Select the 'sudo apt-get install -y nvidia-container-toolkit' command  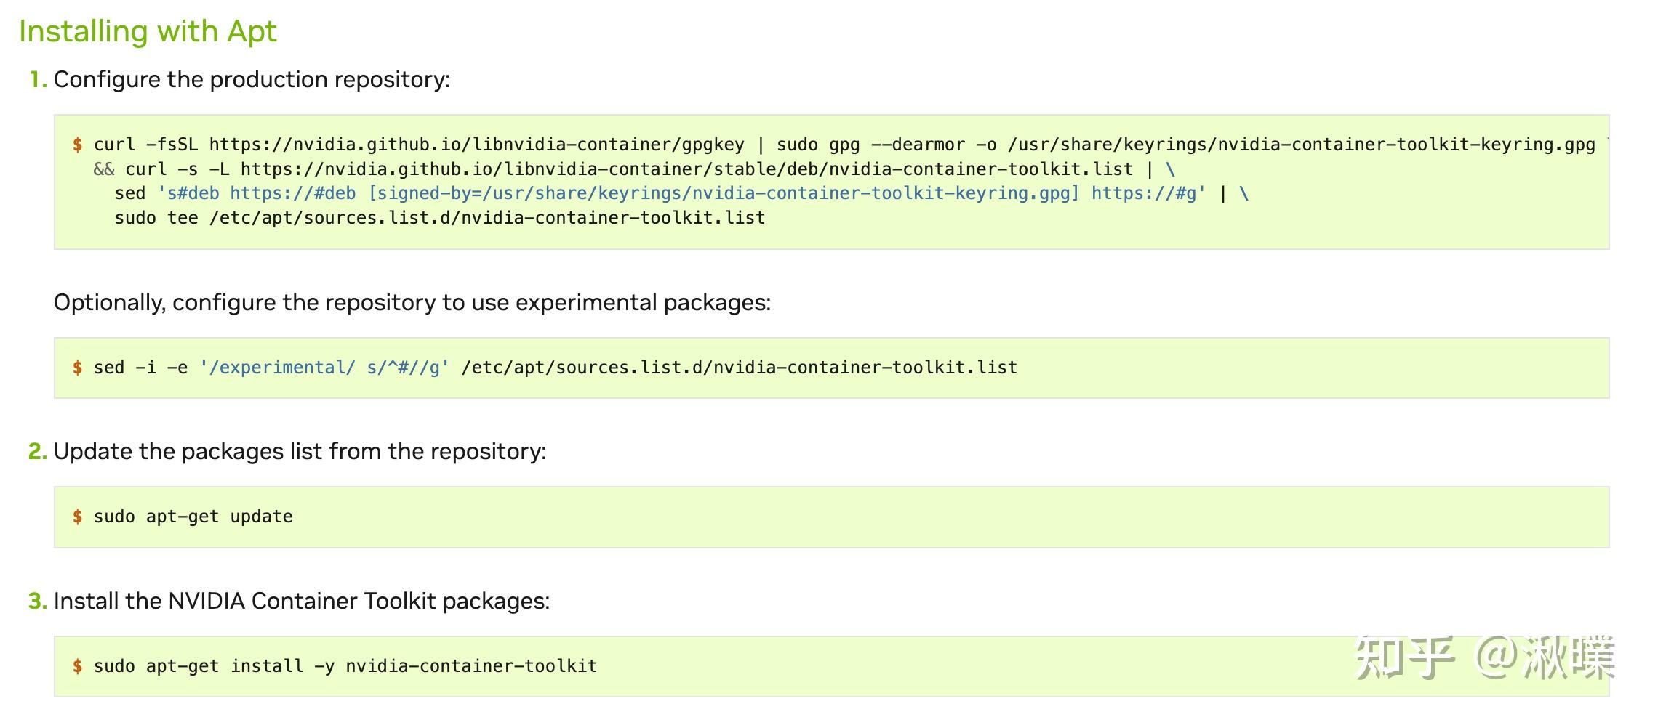pyautogui.click(x=345, y=665)
